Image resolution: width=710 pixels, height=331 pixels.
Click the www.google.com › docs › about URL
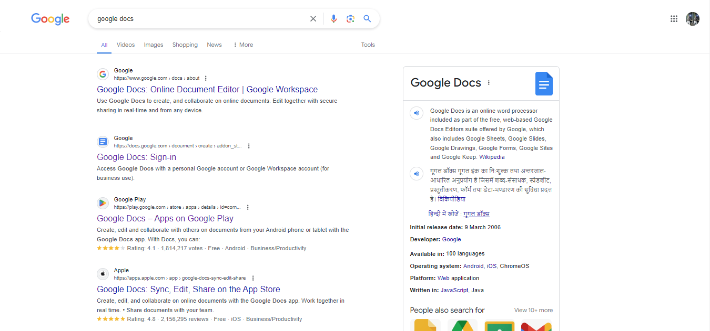pyautogui.click(x=157, y=78)
